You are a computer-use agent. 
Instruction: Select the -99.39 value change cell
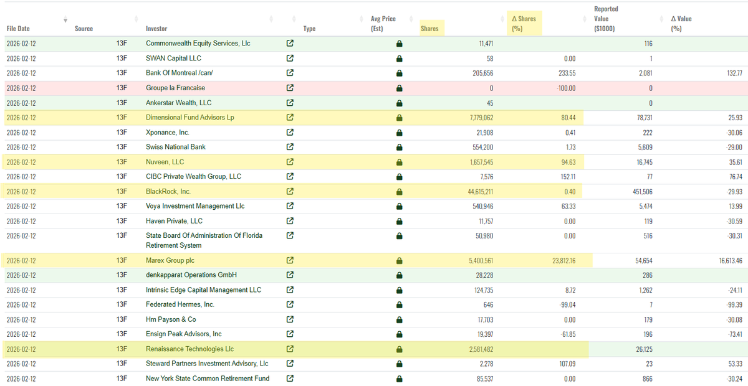point(734,304)
